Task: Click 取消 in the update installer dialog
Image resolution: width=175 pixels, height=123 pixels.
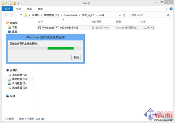Action: click(x=76, y=58)
